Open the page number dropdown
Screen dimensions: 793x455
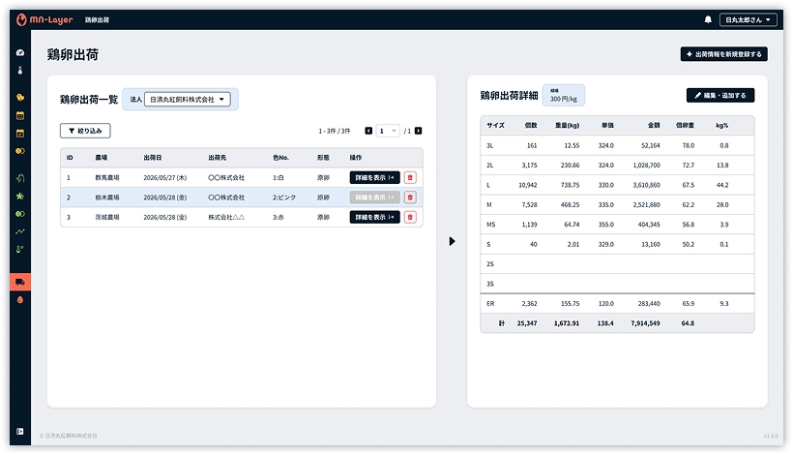click(x=387, y=131)
